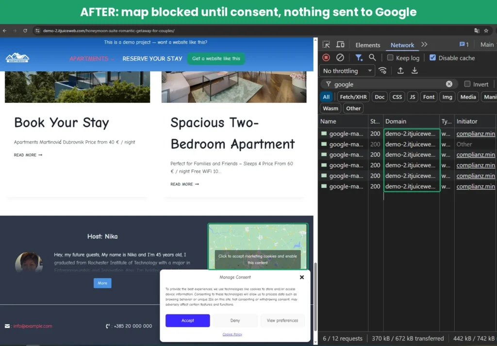The image size is (497, 346).
Task: Click the translate page icon
Action: [x=477, y=31]
